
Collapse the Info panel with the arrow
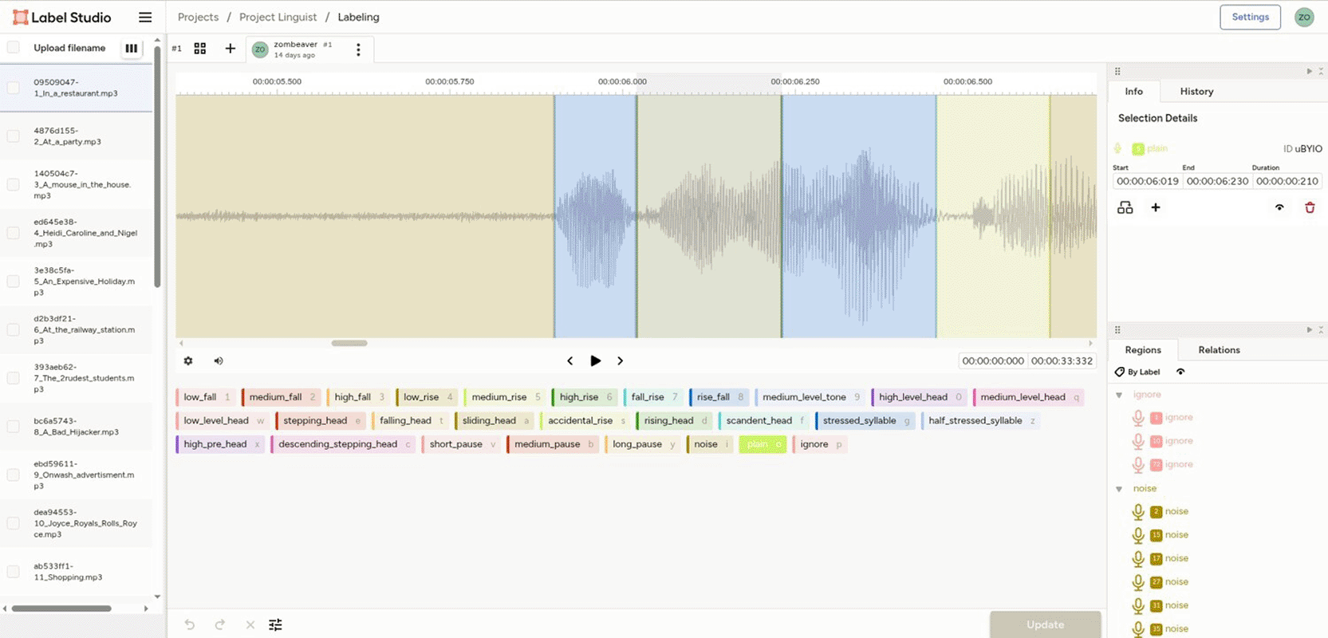(x=1309, y=71)
